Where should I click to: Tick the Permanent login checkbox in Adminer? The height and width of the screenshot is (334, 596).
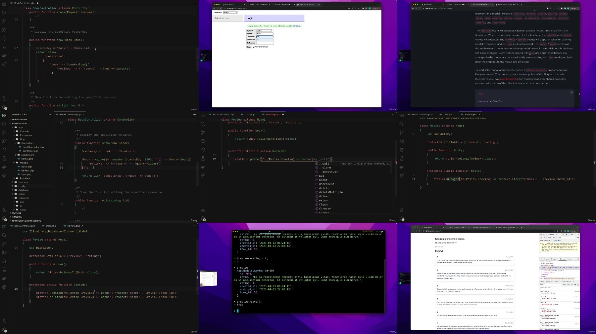pyautogui.click(x=254, y=47)
